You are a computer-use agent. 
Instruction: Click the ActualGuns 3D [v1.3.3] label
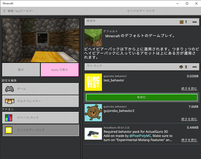click(x=116, y=128)
